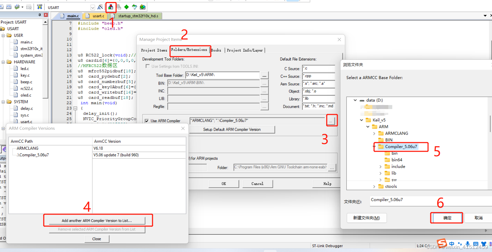Click the multi-project workspace icon beside Manage Items
Screen dimensions: 492x252
pos(119,7)
